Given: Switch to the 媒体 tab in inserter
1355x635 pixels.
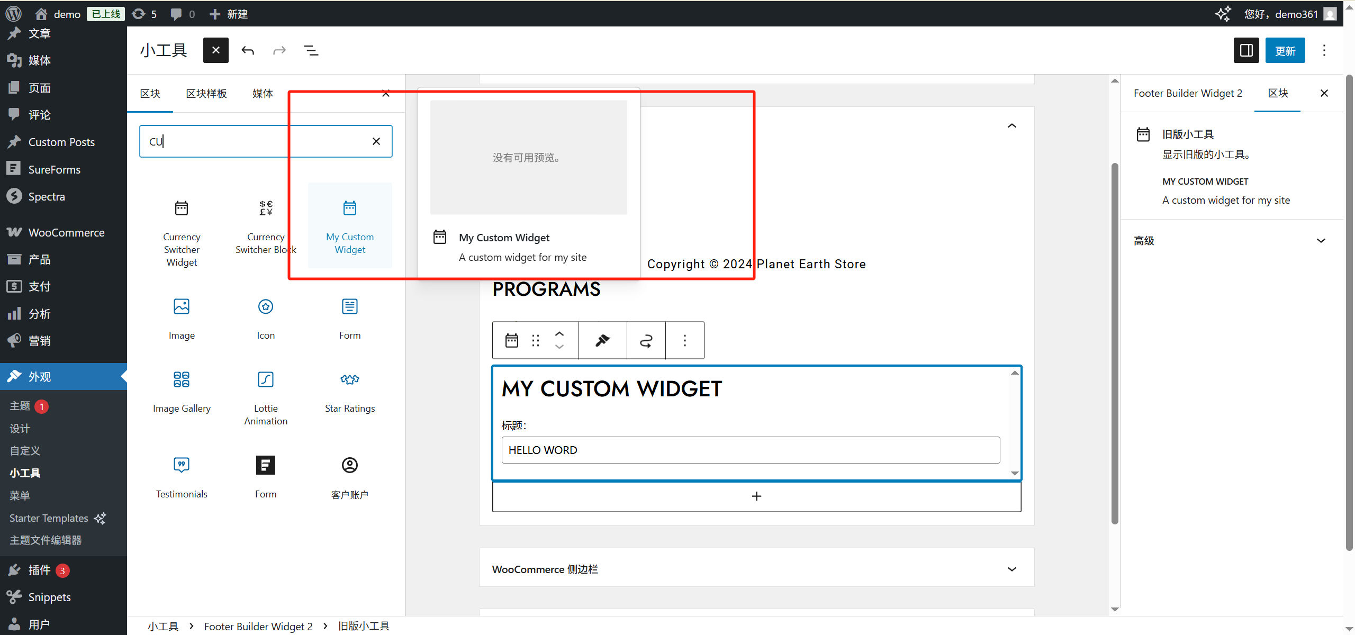Looking at the screenshot, I should (x=263, y=94).
